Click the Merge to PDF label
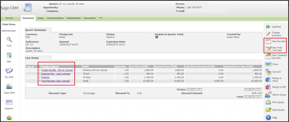This screenshot has width=289, height=122. point(279,87)
